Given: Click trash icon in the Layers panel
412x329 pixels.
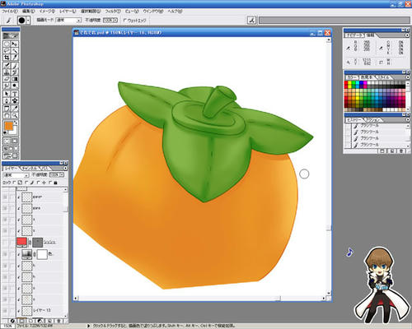Looking at the screenshot, I should [59, 321].
